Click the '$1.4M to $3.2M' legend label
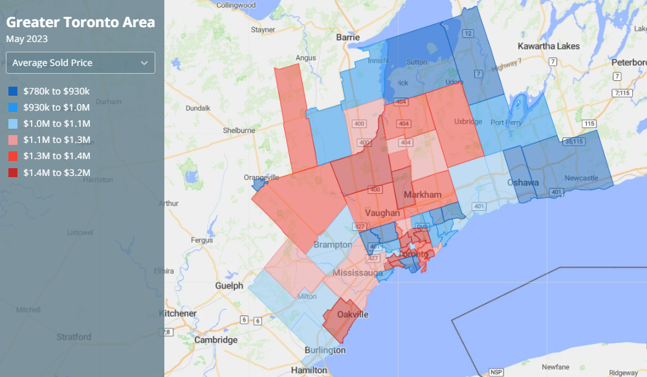 [56, 173]
